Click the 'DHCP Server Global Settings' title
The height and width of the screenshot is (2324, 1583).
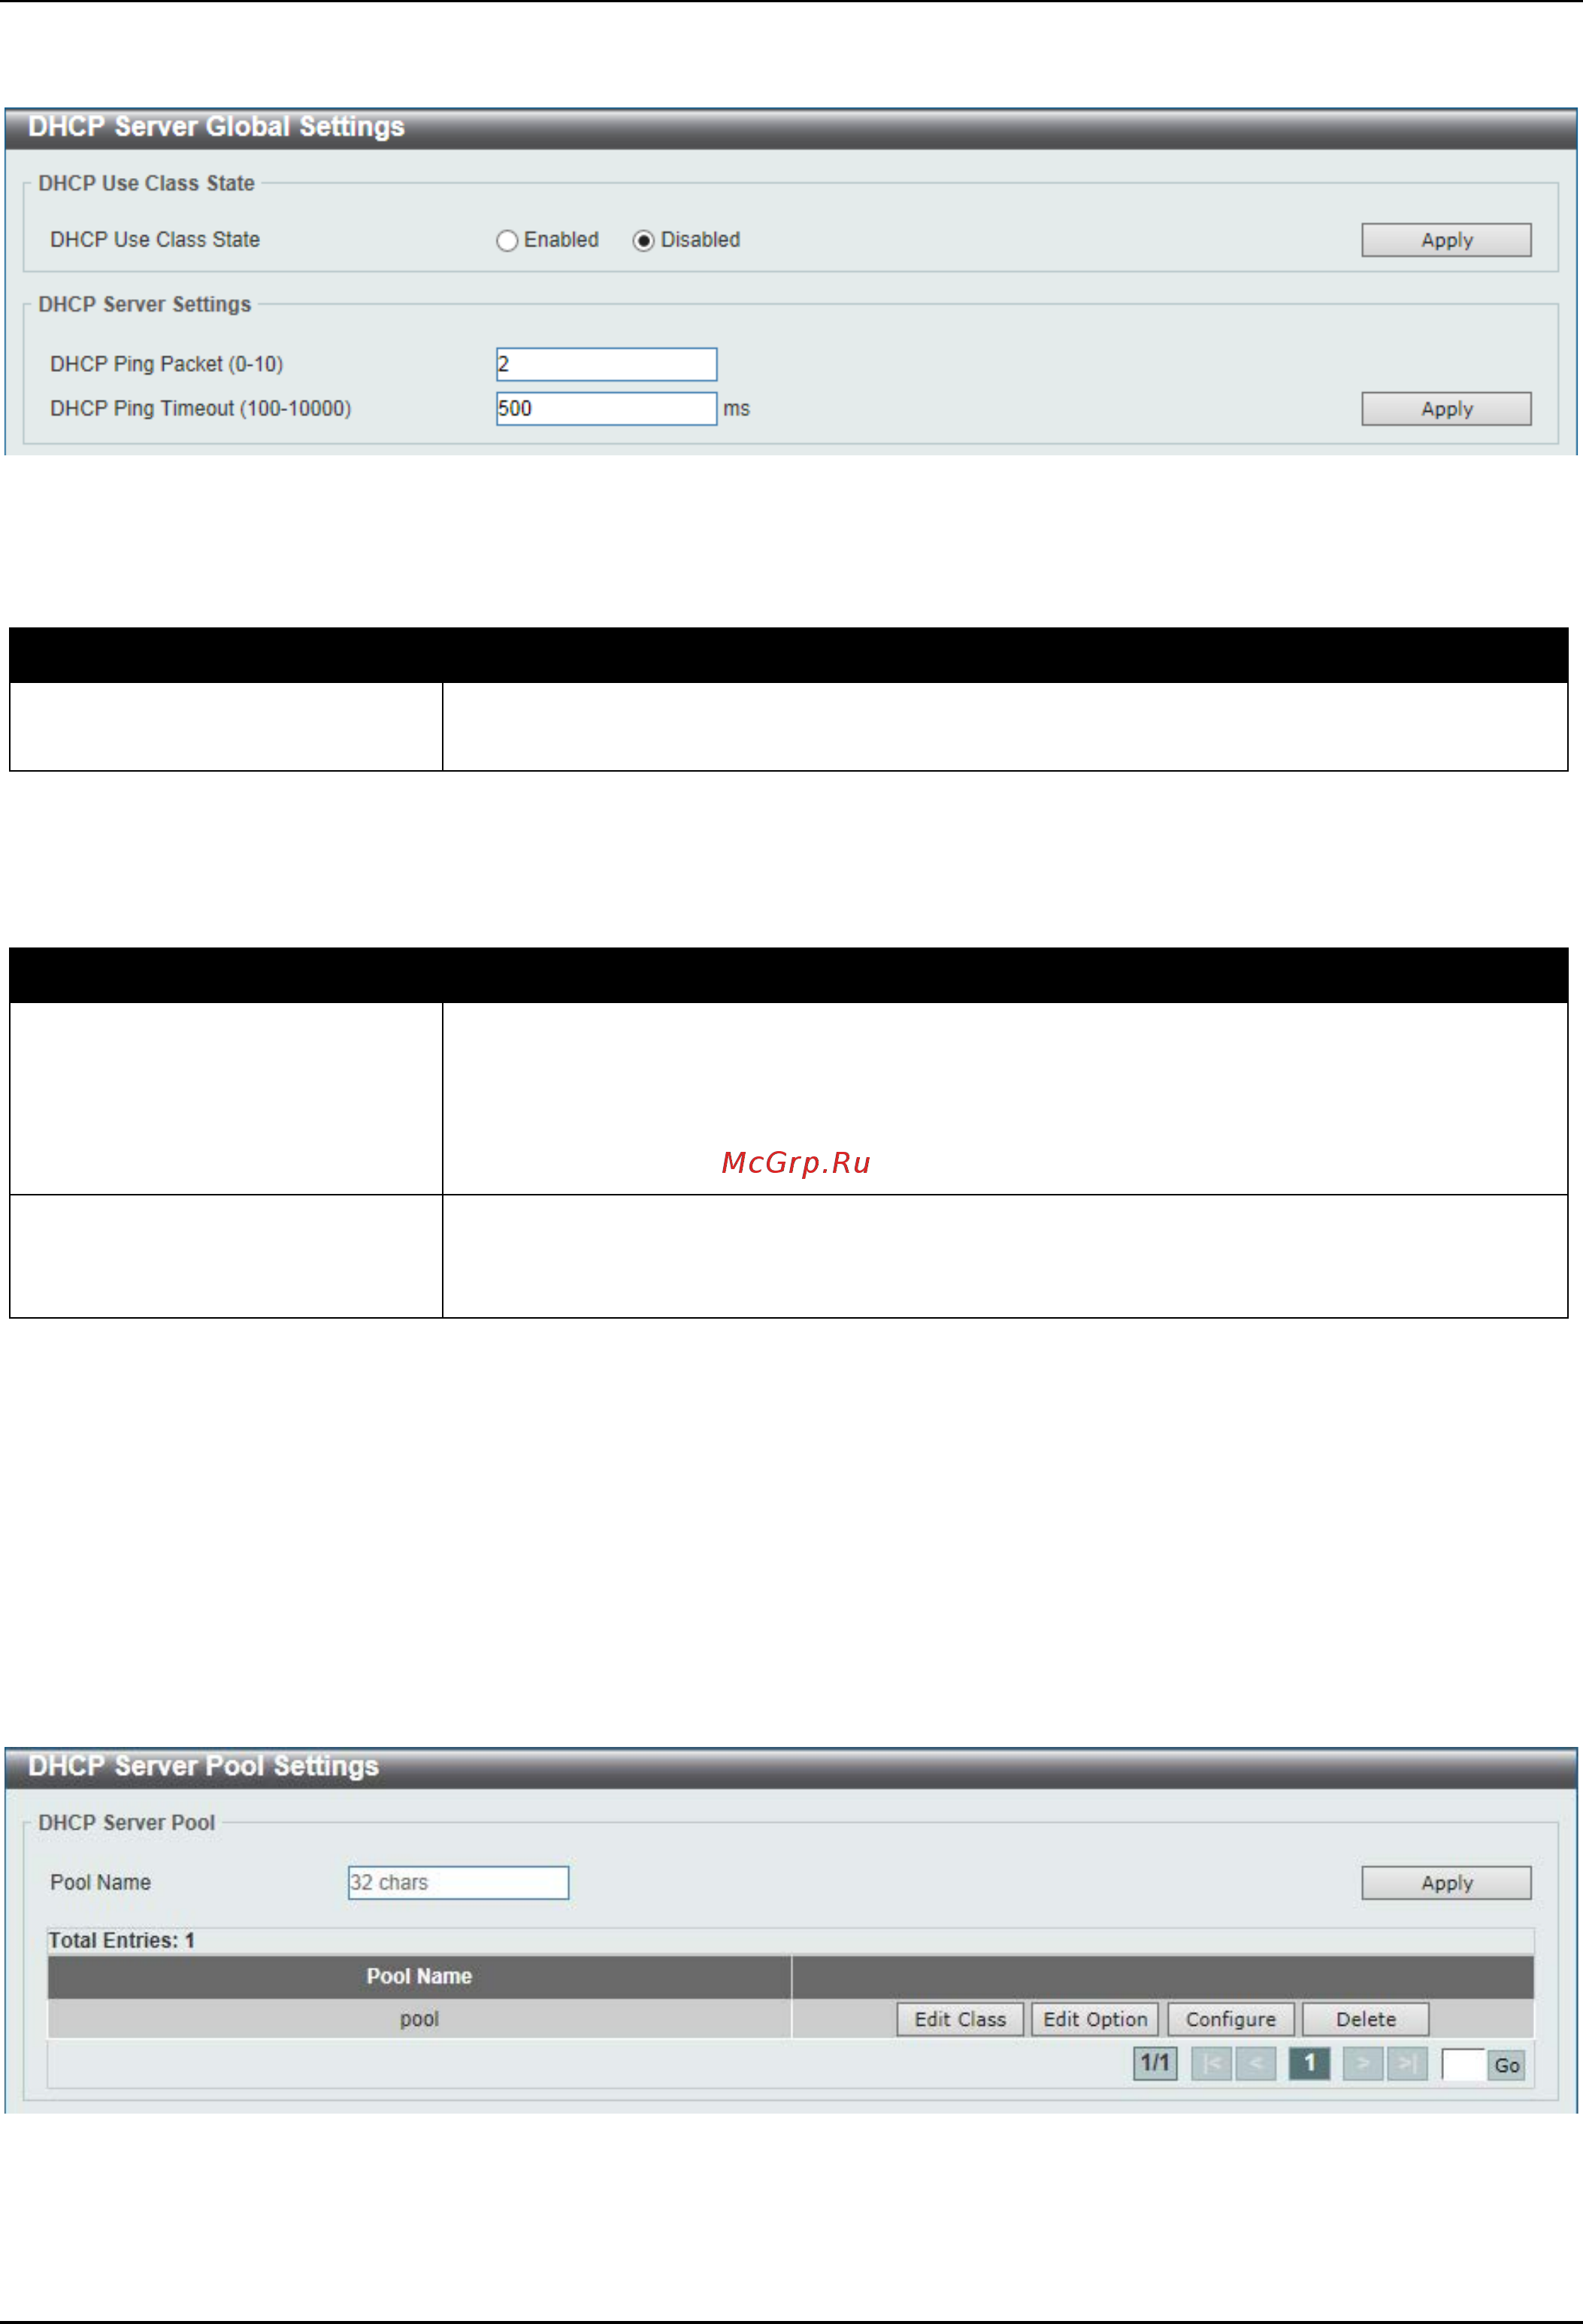(216, 127)
